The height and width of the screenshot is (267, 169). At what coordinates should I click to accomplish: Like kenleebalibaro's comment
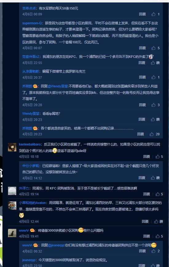[158, 157]
